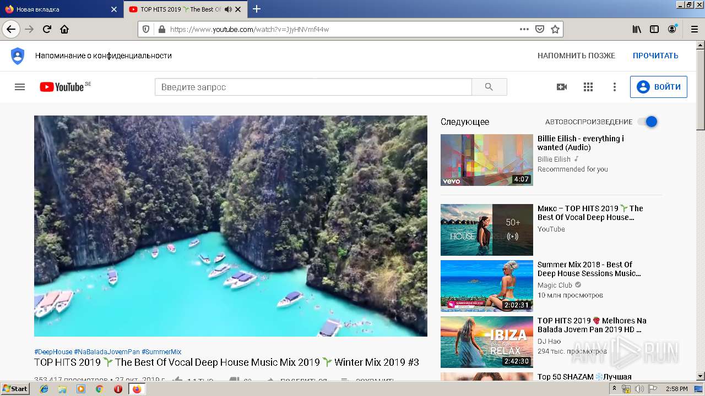Open the Firefox account icon

(x=672, y=29)
